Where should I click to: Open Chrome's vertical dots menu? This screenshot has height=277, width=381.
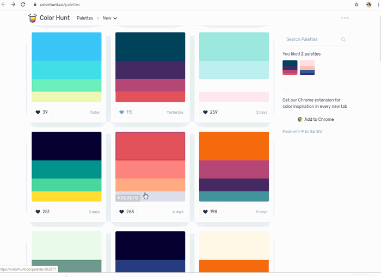click(377, 4)
